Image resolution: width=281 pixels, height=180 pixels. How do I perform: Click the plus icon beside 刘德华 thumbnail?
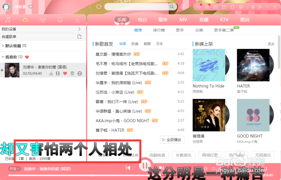click(x=2, y=70)
